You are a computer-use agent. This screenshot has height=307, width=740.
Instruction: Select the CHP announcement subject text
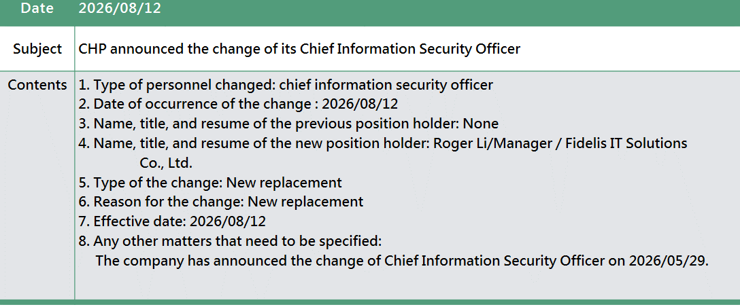point(299,49)
